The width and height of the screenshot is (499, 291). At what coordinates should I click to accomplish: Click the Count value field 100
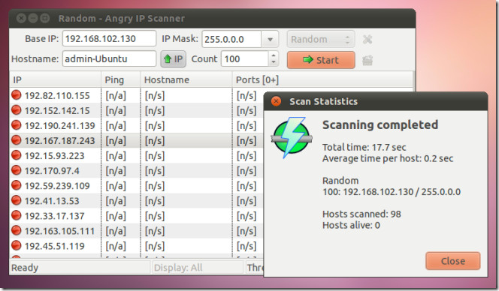[245, 58]
